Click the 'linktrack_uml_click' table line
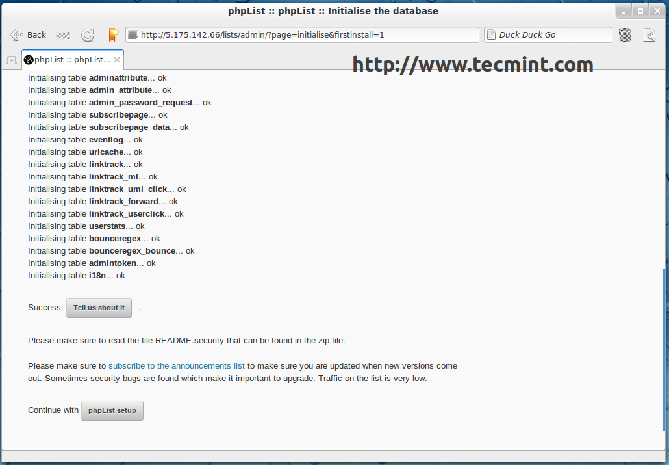Screen dimensions: 669x465 pos(107,189)
